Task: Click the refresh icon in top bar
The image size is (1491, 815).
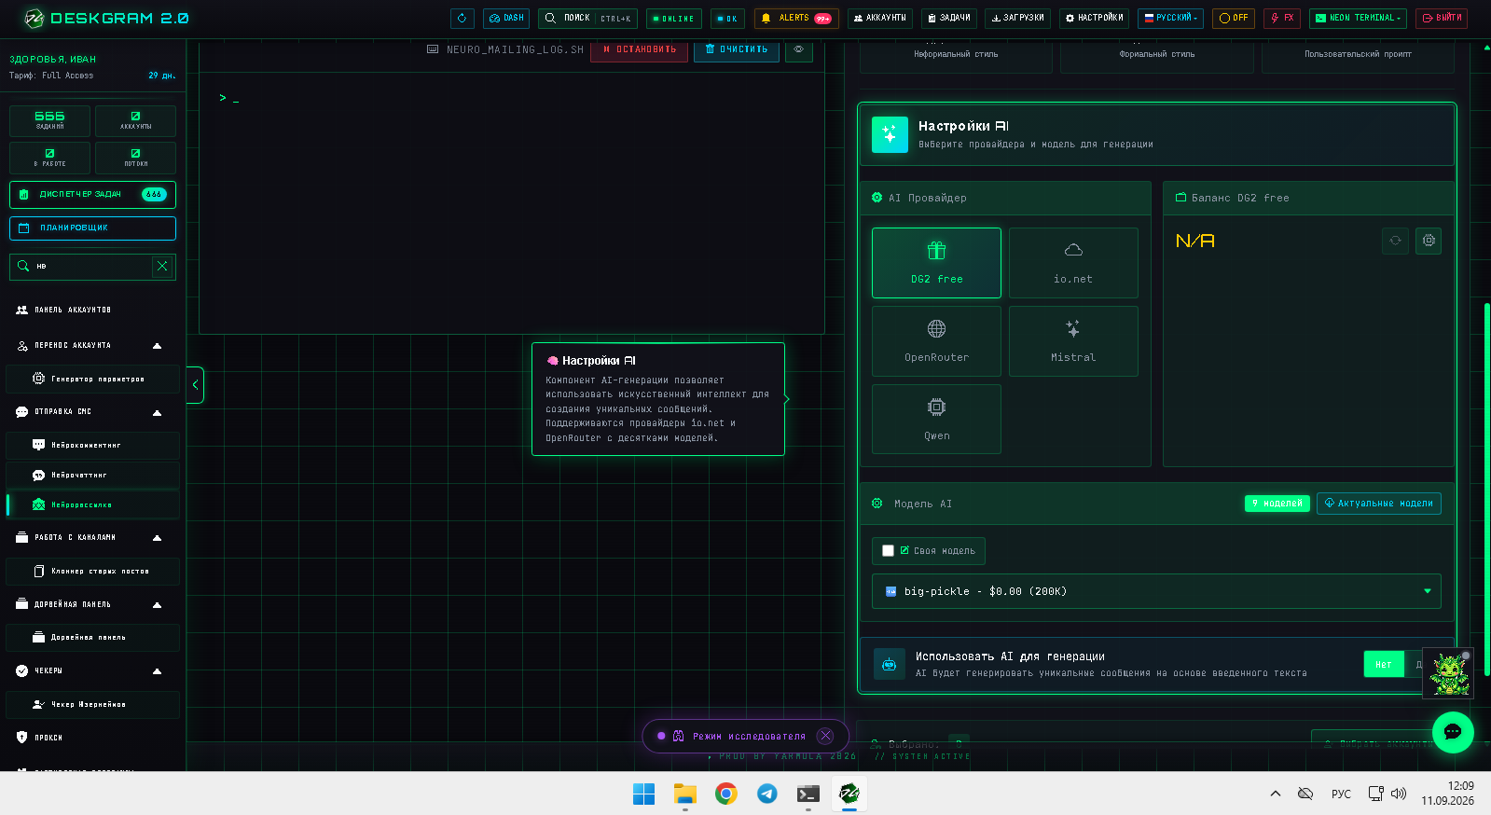Action: (462, 18)
